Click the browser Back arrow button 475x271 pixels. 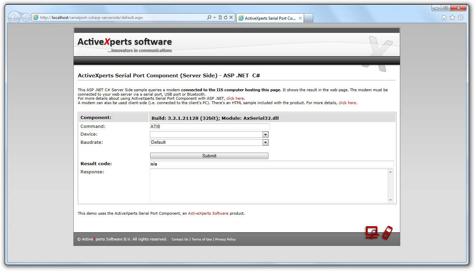14,17
